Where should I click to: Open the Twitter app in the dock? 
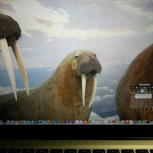click(40, 122)
